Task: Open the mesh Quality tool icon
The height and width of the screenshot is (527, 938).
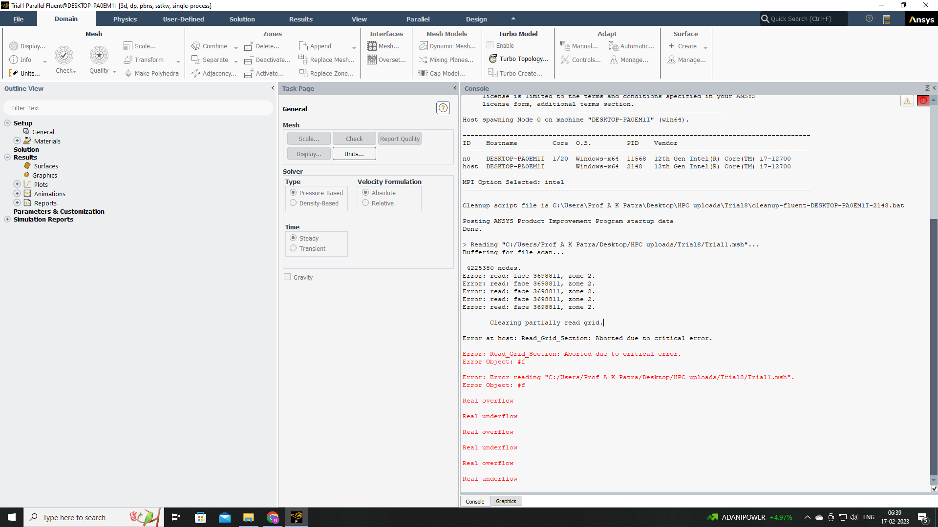Action: pyautogui.click(x=99, y=56)
